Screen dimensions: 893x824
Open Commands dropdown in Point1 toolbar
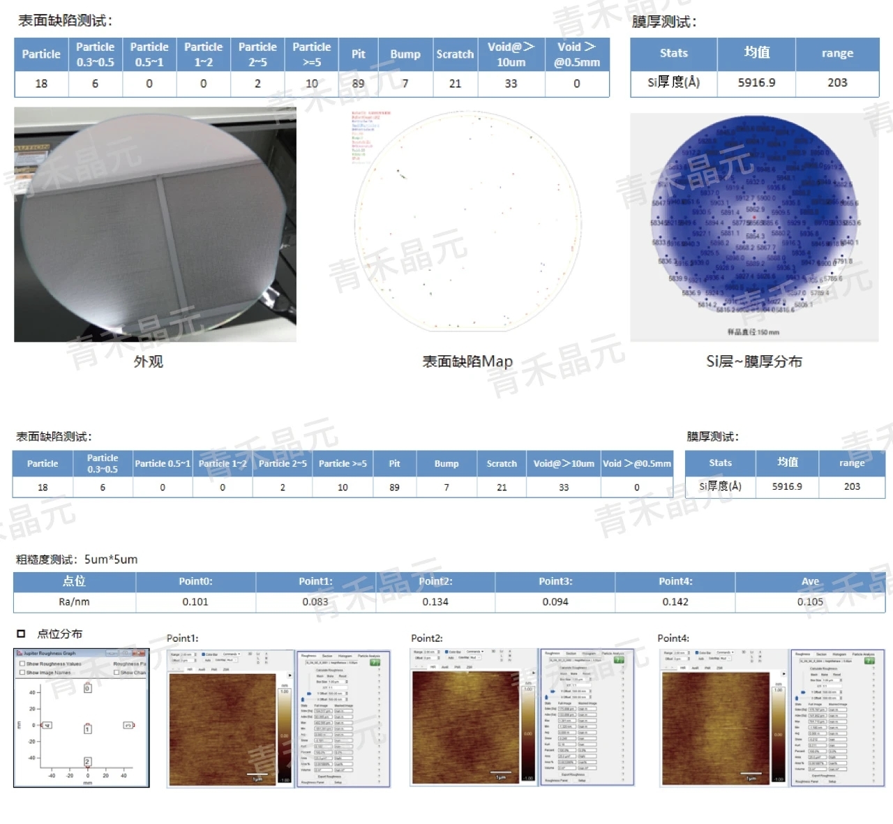231,654
